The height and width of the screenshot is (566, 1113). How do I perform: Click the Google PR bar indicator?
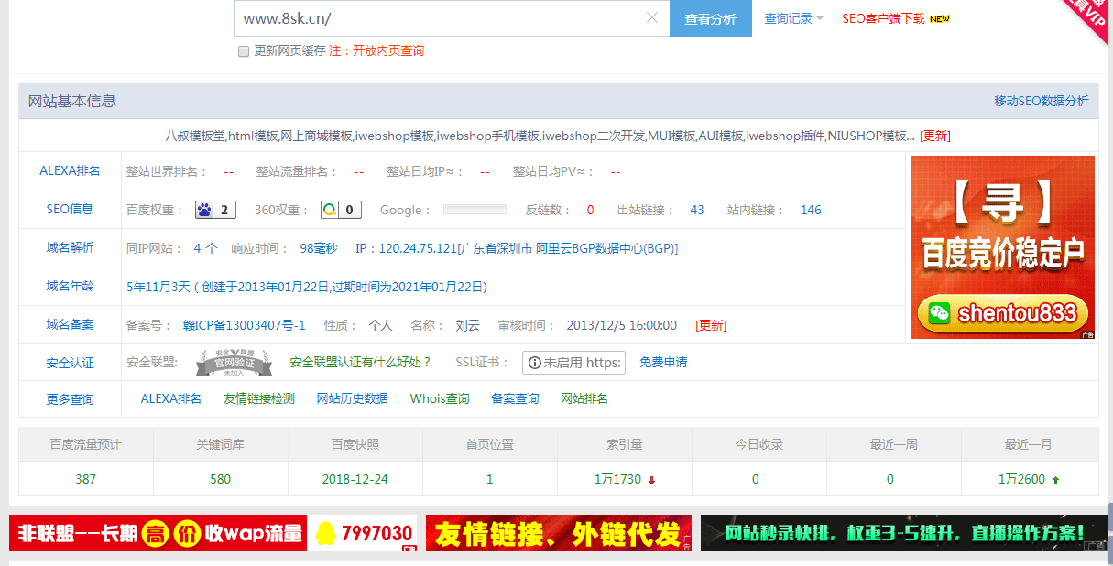coord(475,210)
